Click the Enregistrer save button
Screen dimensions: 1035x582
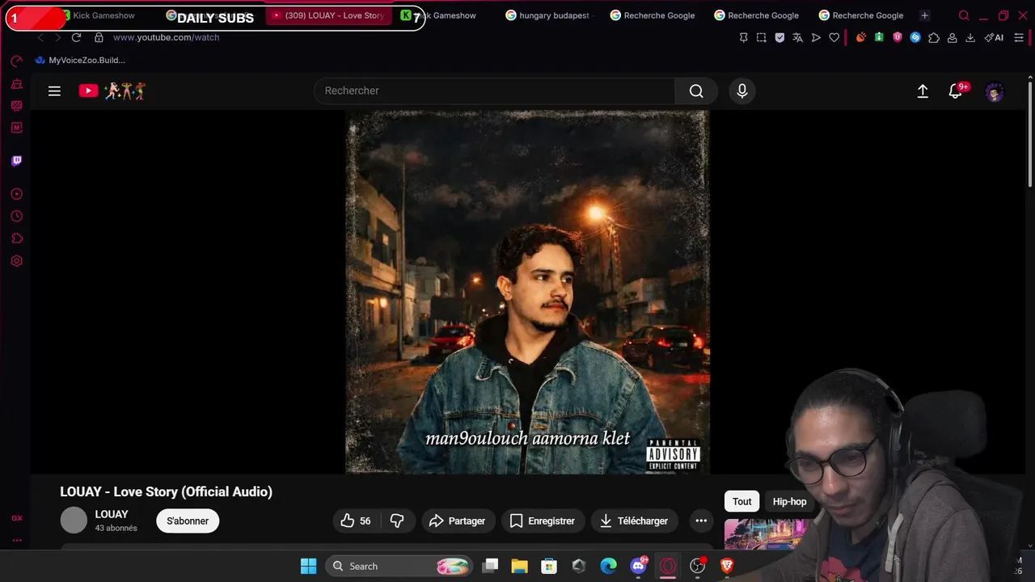pyautogui.click(x=543, y=521)
